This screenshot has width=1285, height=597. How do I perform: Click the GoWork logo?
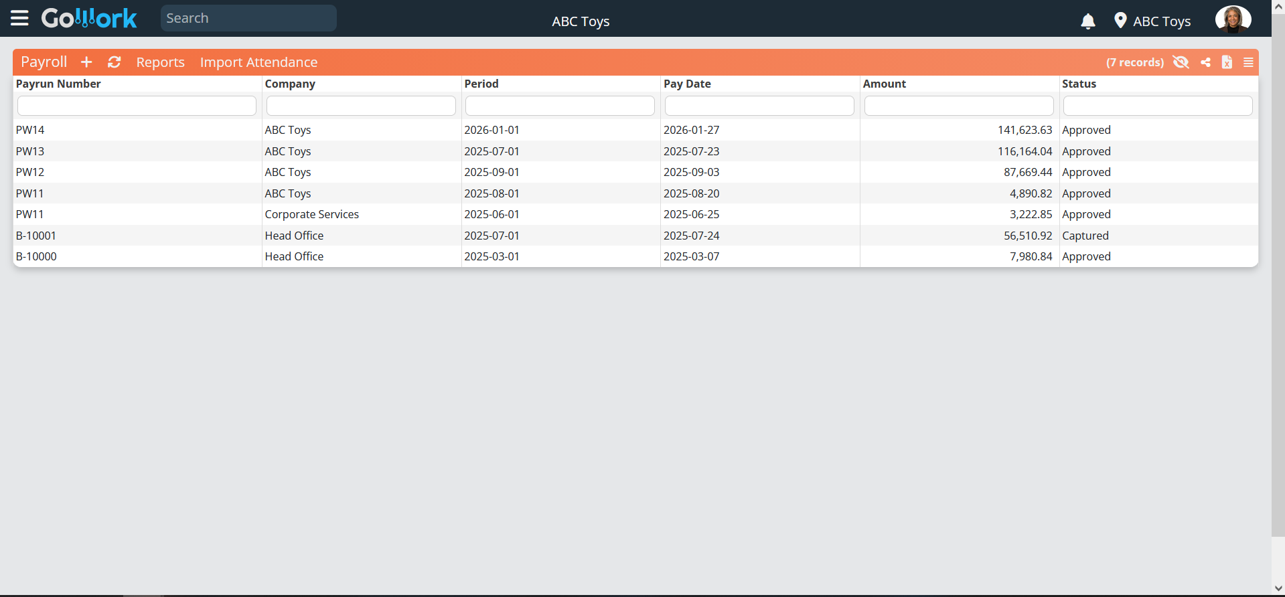click(x=89, y=18)
